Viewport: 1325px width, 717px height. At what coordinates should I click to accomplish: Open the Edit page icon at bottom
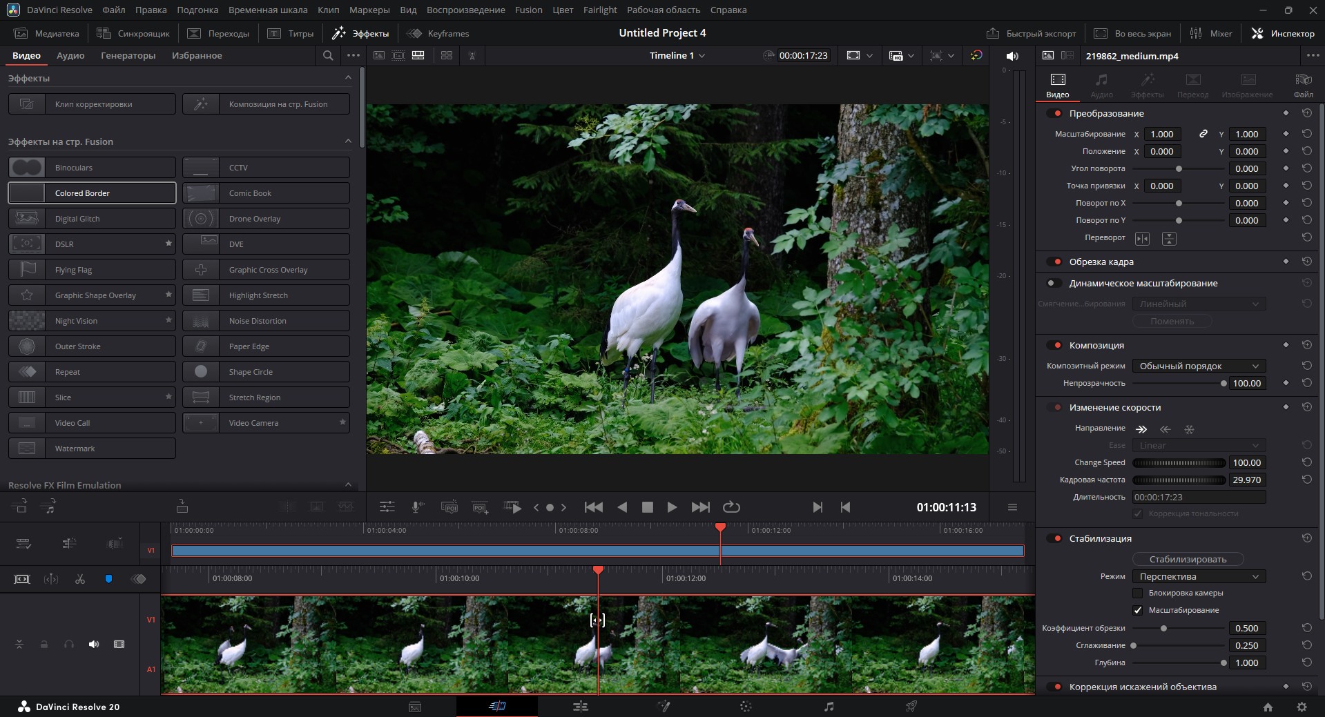(580, 706)
